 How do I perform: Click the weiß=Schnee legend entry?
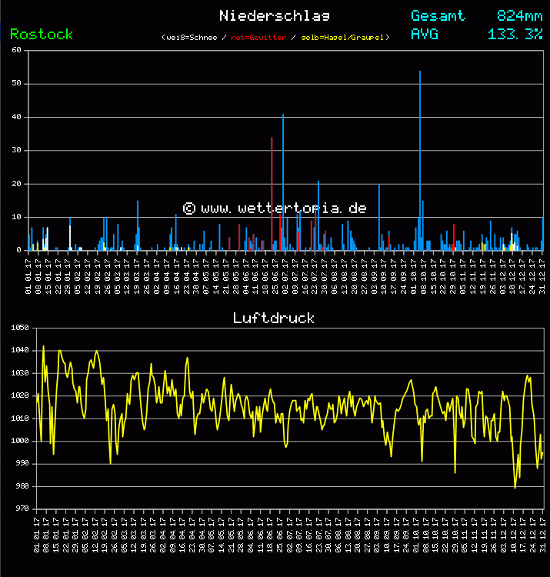(190, 38)
